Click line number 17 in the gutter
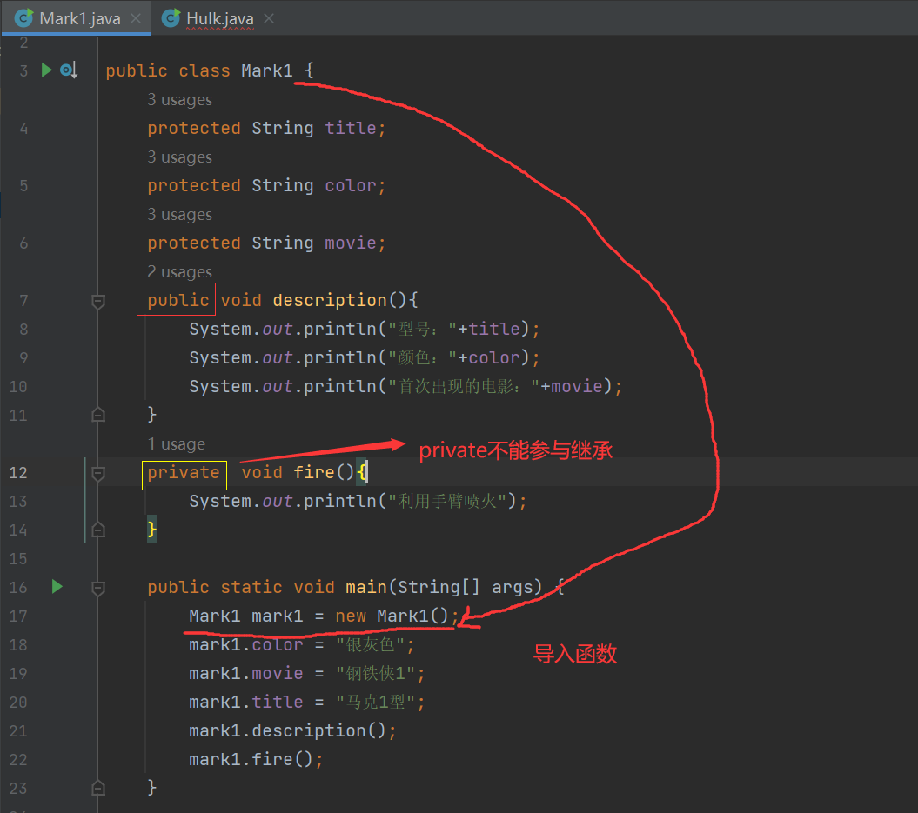918x813 pixels. (x=18, y=616)
